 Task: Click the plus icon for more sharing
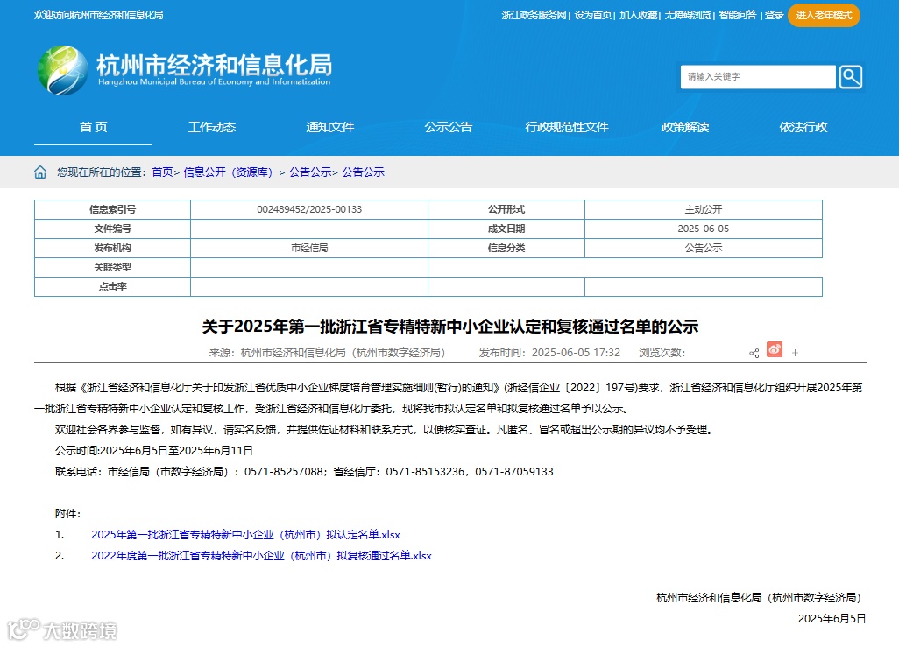[795, 353]
